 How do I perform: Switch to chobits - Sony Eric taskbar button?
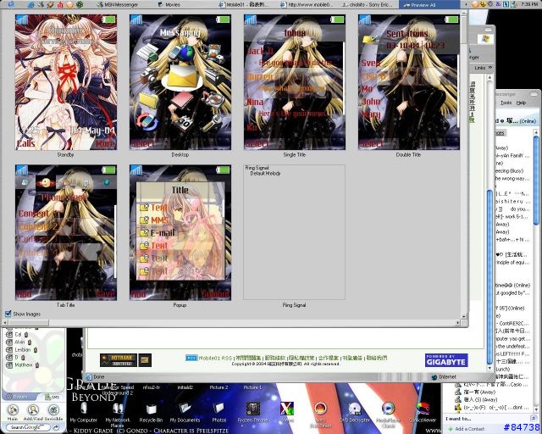[x=367, y=4]
